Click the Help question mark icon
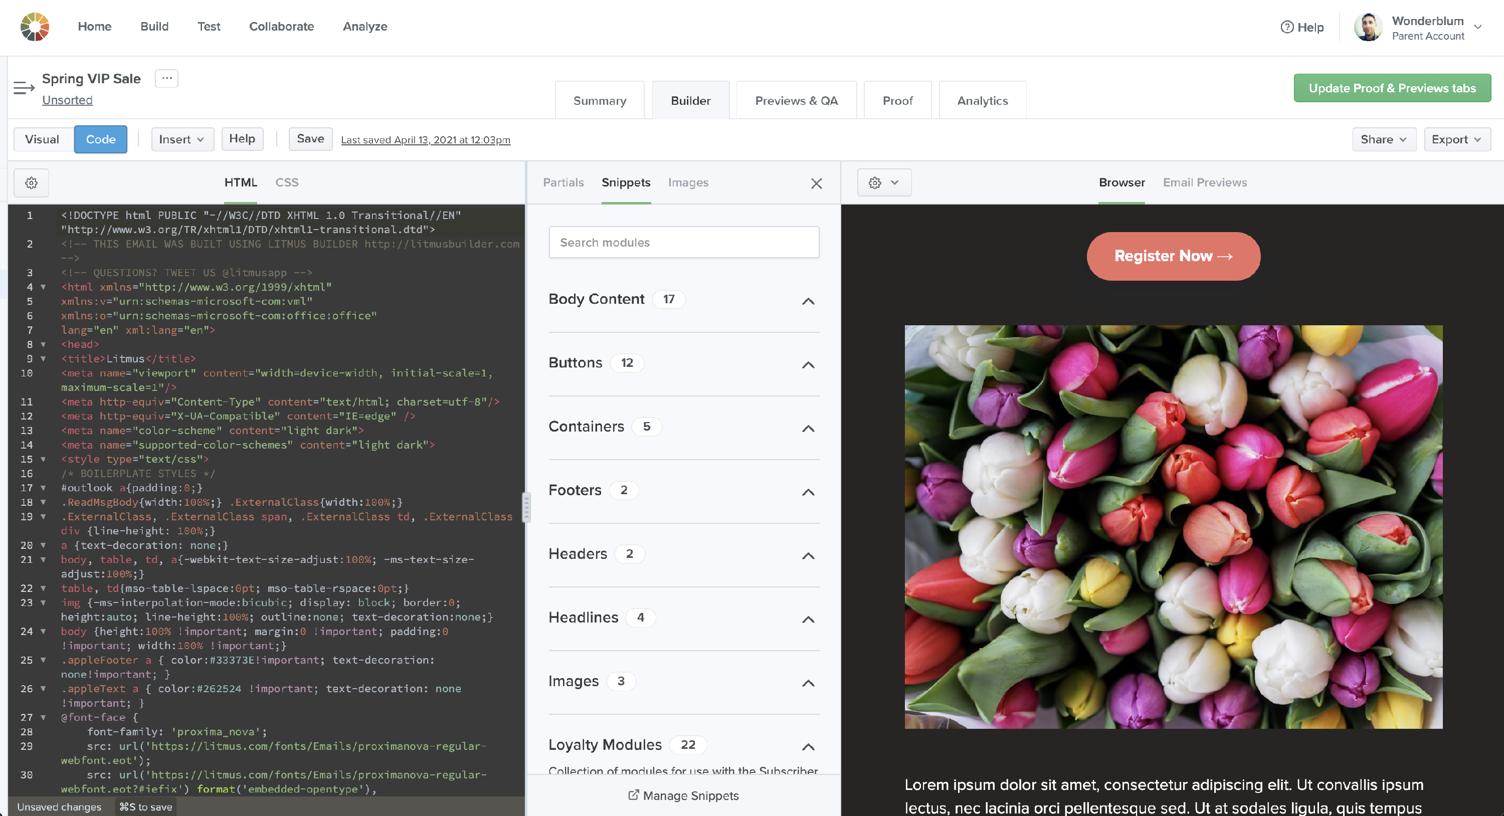 coord(1286,27)
